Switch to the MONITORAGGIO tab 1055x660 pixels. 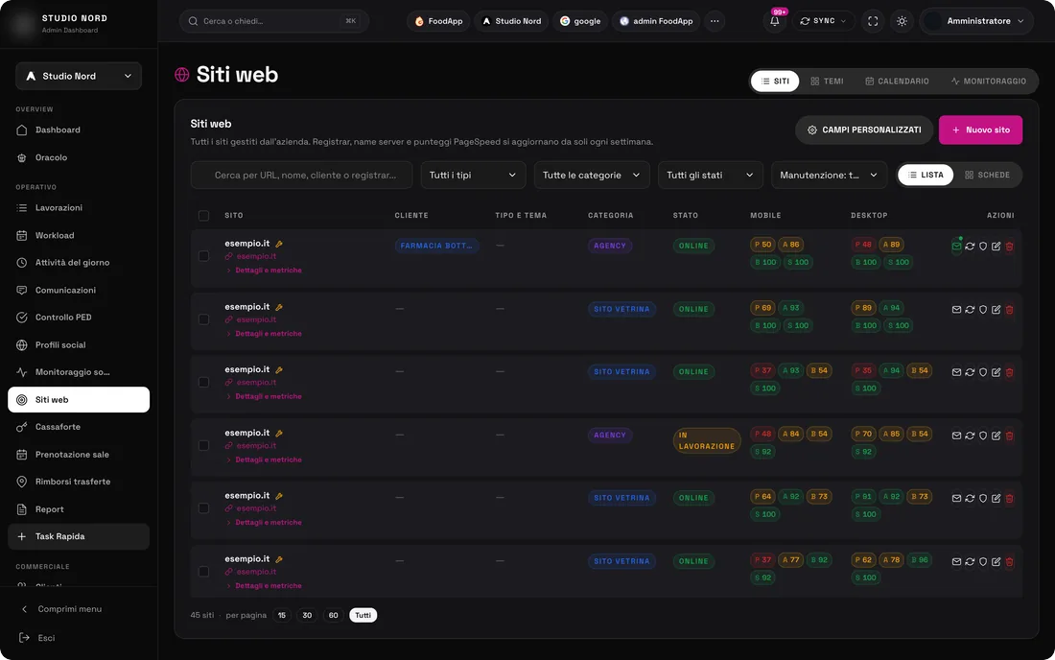(x=989, y=81)
